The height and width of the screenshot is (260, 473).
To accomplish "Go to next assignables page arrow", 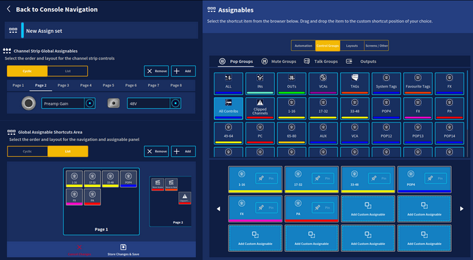I will pyautogui.click(x=461, y=209).
